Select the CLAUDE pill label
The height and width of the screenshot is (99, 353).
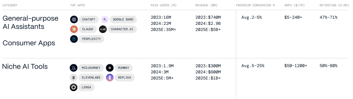pyautogui.click(x=88, y=29)
